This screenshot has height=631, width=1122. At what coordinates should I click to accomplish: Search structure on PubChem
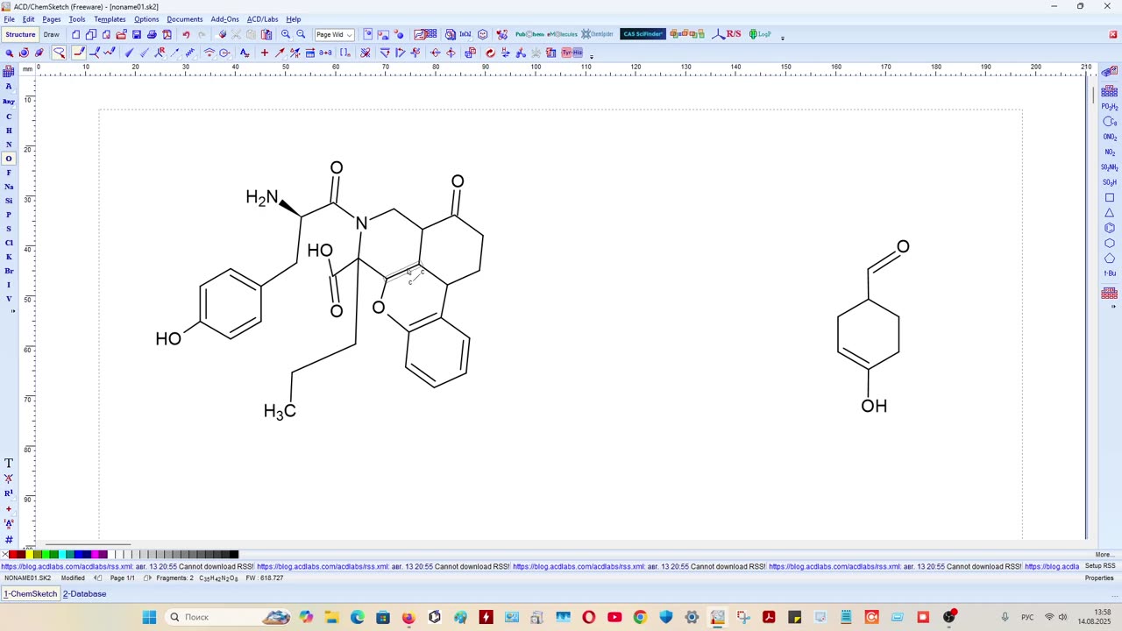pyautogui.click(x=529, y=34)
